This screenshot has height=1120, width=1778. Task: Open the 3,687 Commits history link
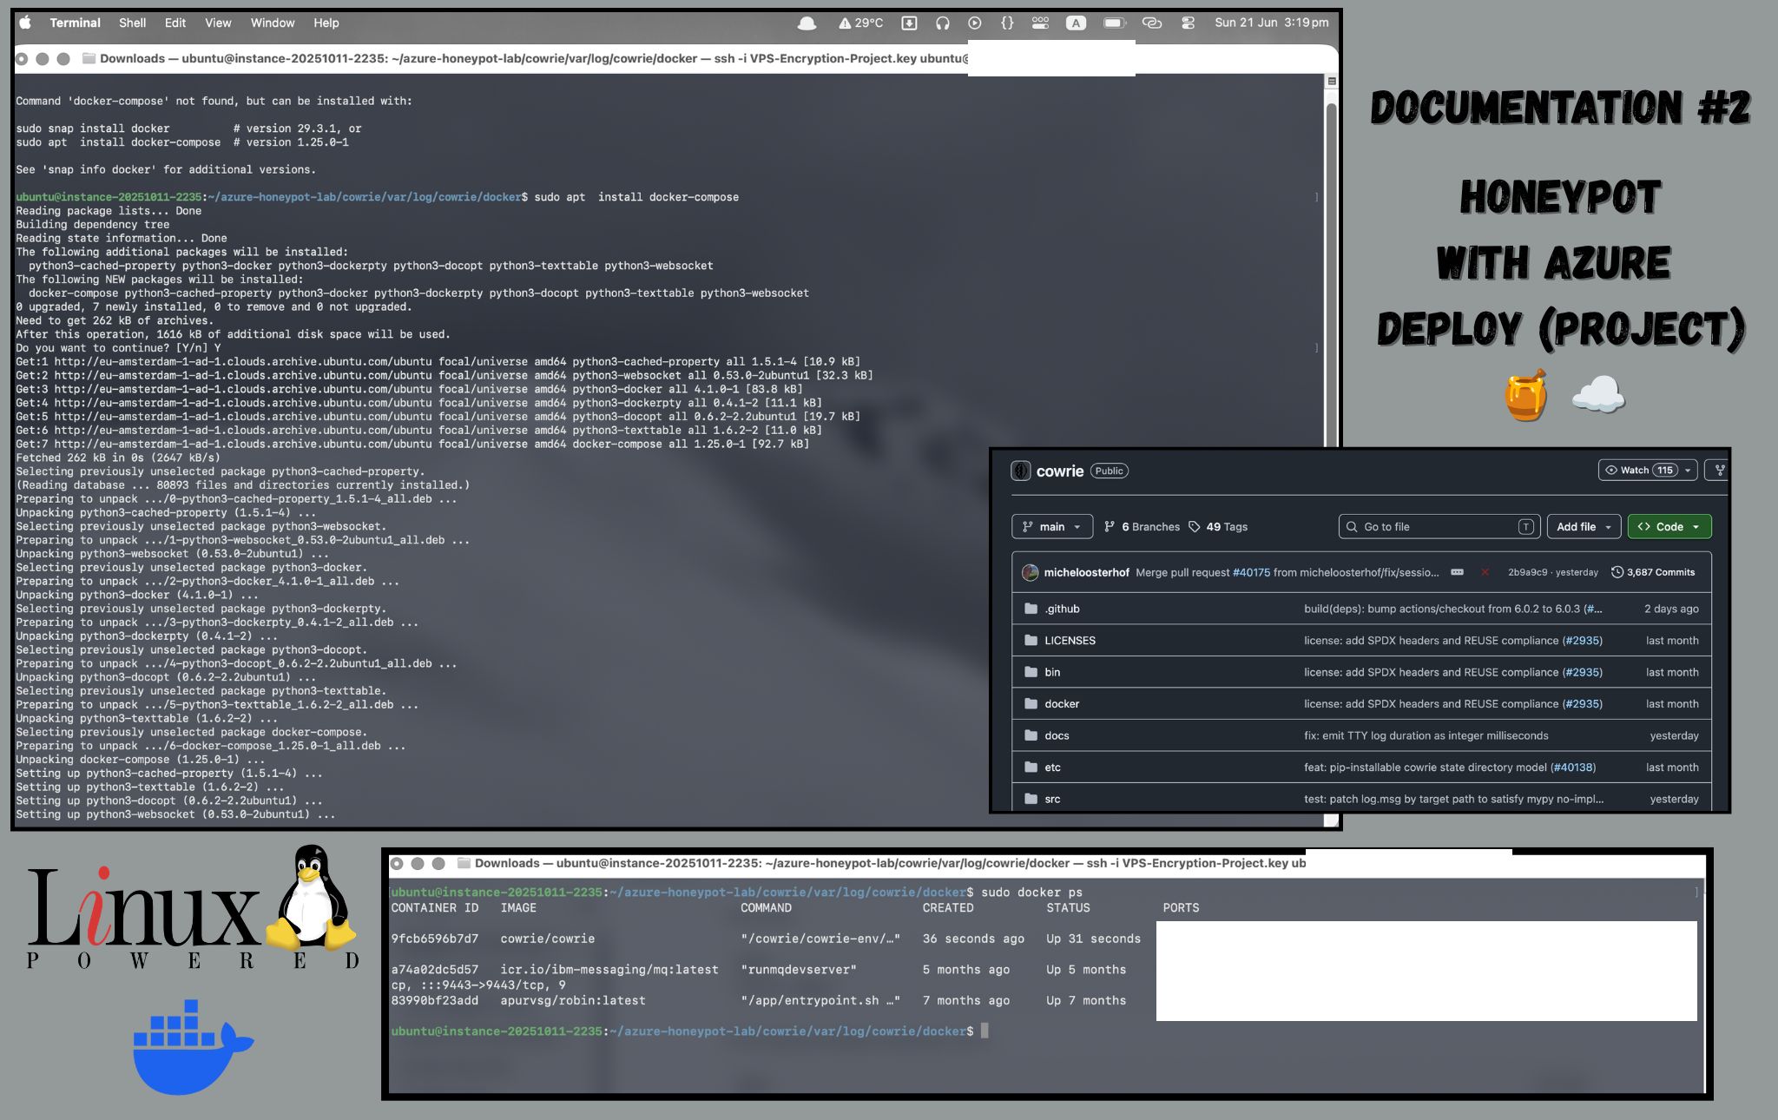[1653, 572]
